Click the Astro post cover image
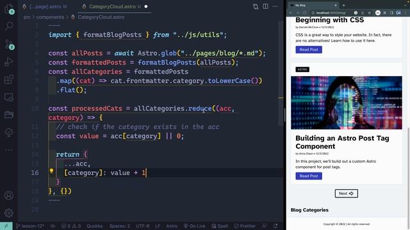Viewport: 410px width, 230px height. [347, 103]
